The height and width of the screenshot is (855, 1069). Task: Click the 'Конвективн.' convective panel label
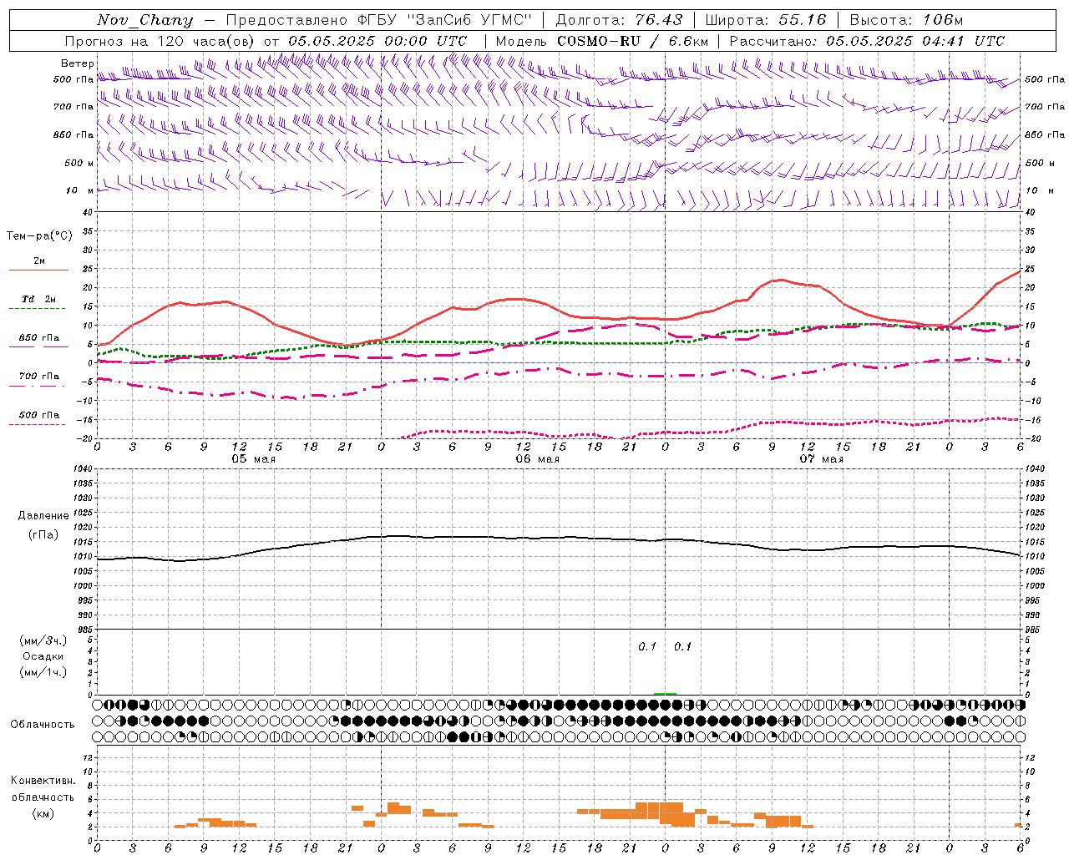(43, 781)
